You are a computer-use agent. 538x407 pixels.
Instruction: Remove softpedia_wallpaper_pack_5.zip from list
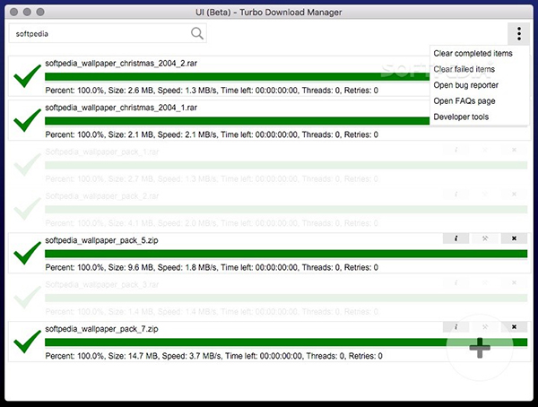pos(514,238)
